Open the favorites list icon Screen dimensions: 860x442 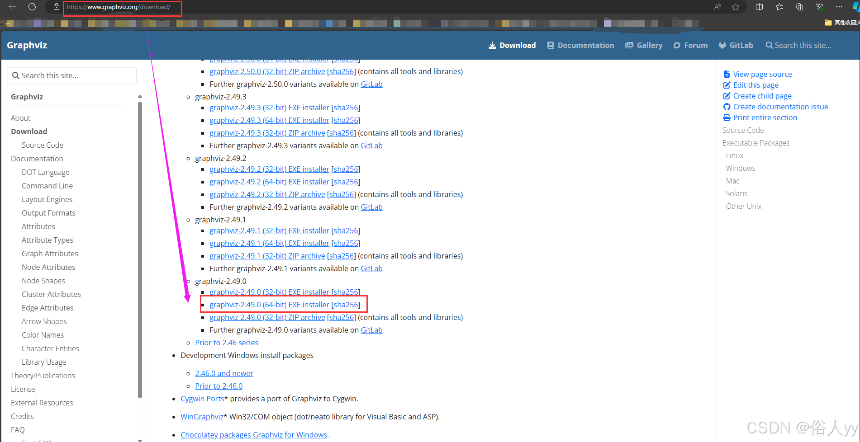779,7
